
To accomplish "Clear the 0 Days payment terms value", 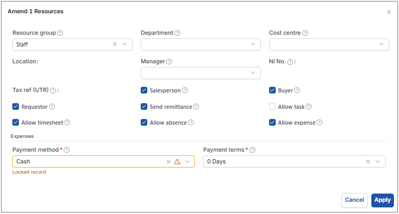I will point(368,161).
